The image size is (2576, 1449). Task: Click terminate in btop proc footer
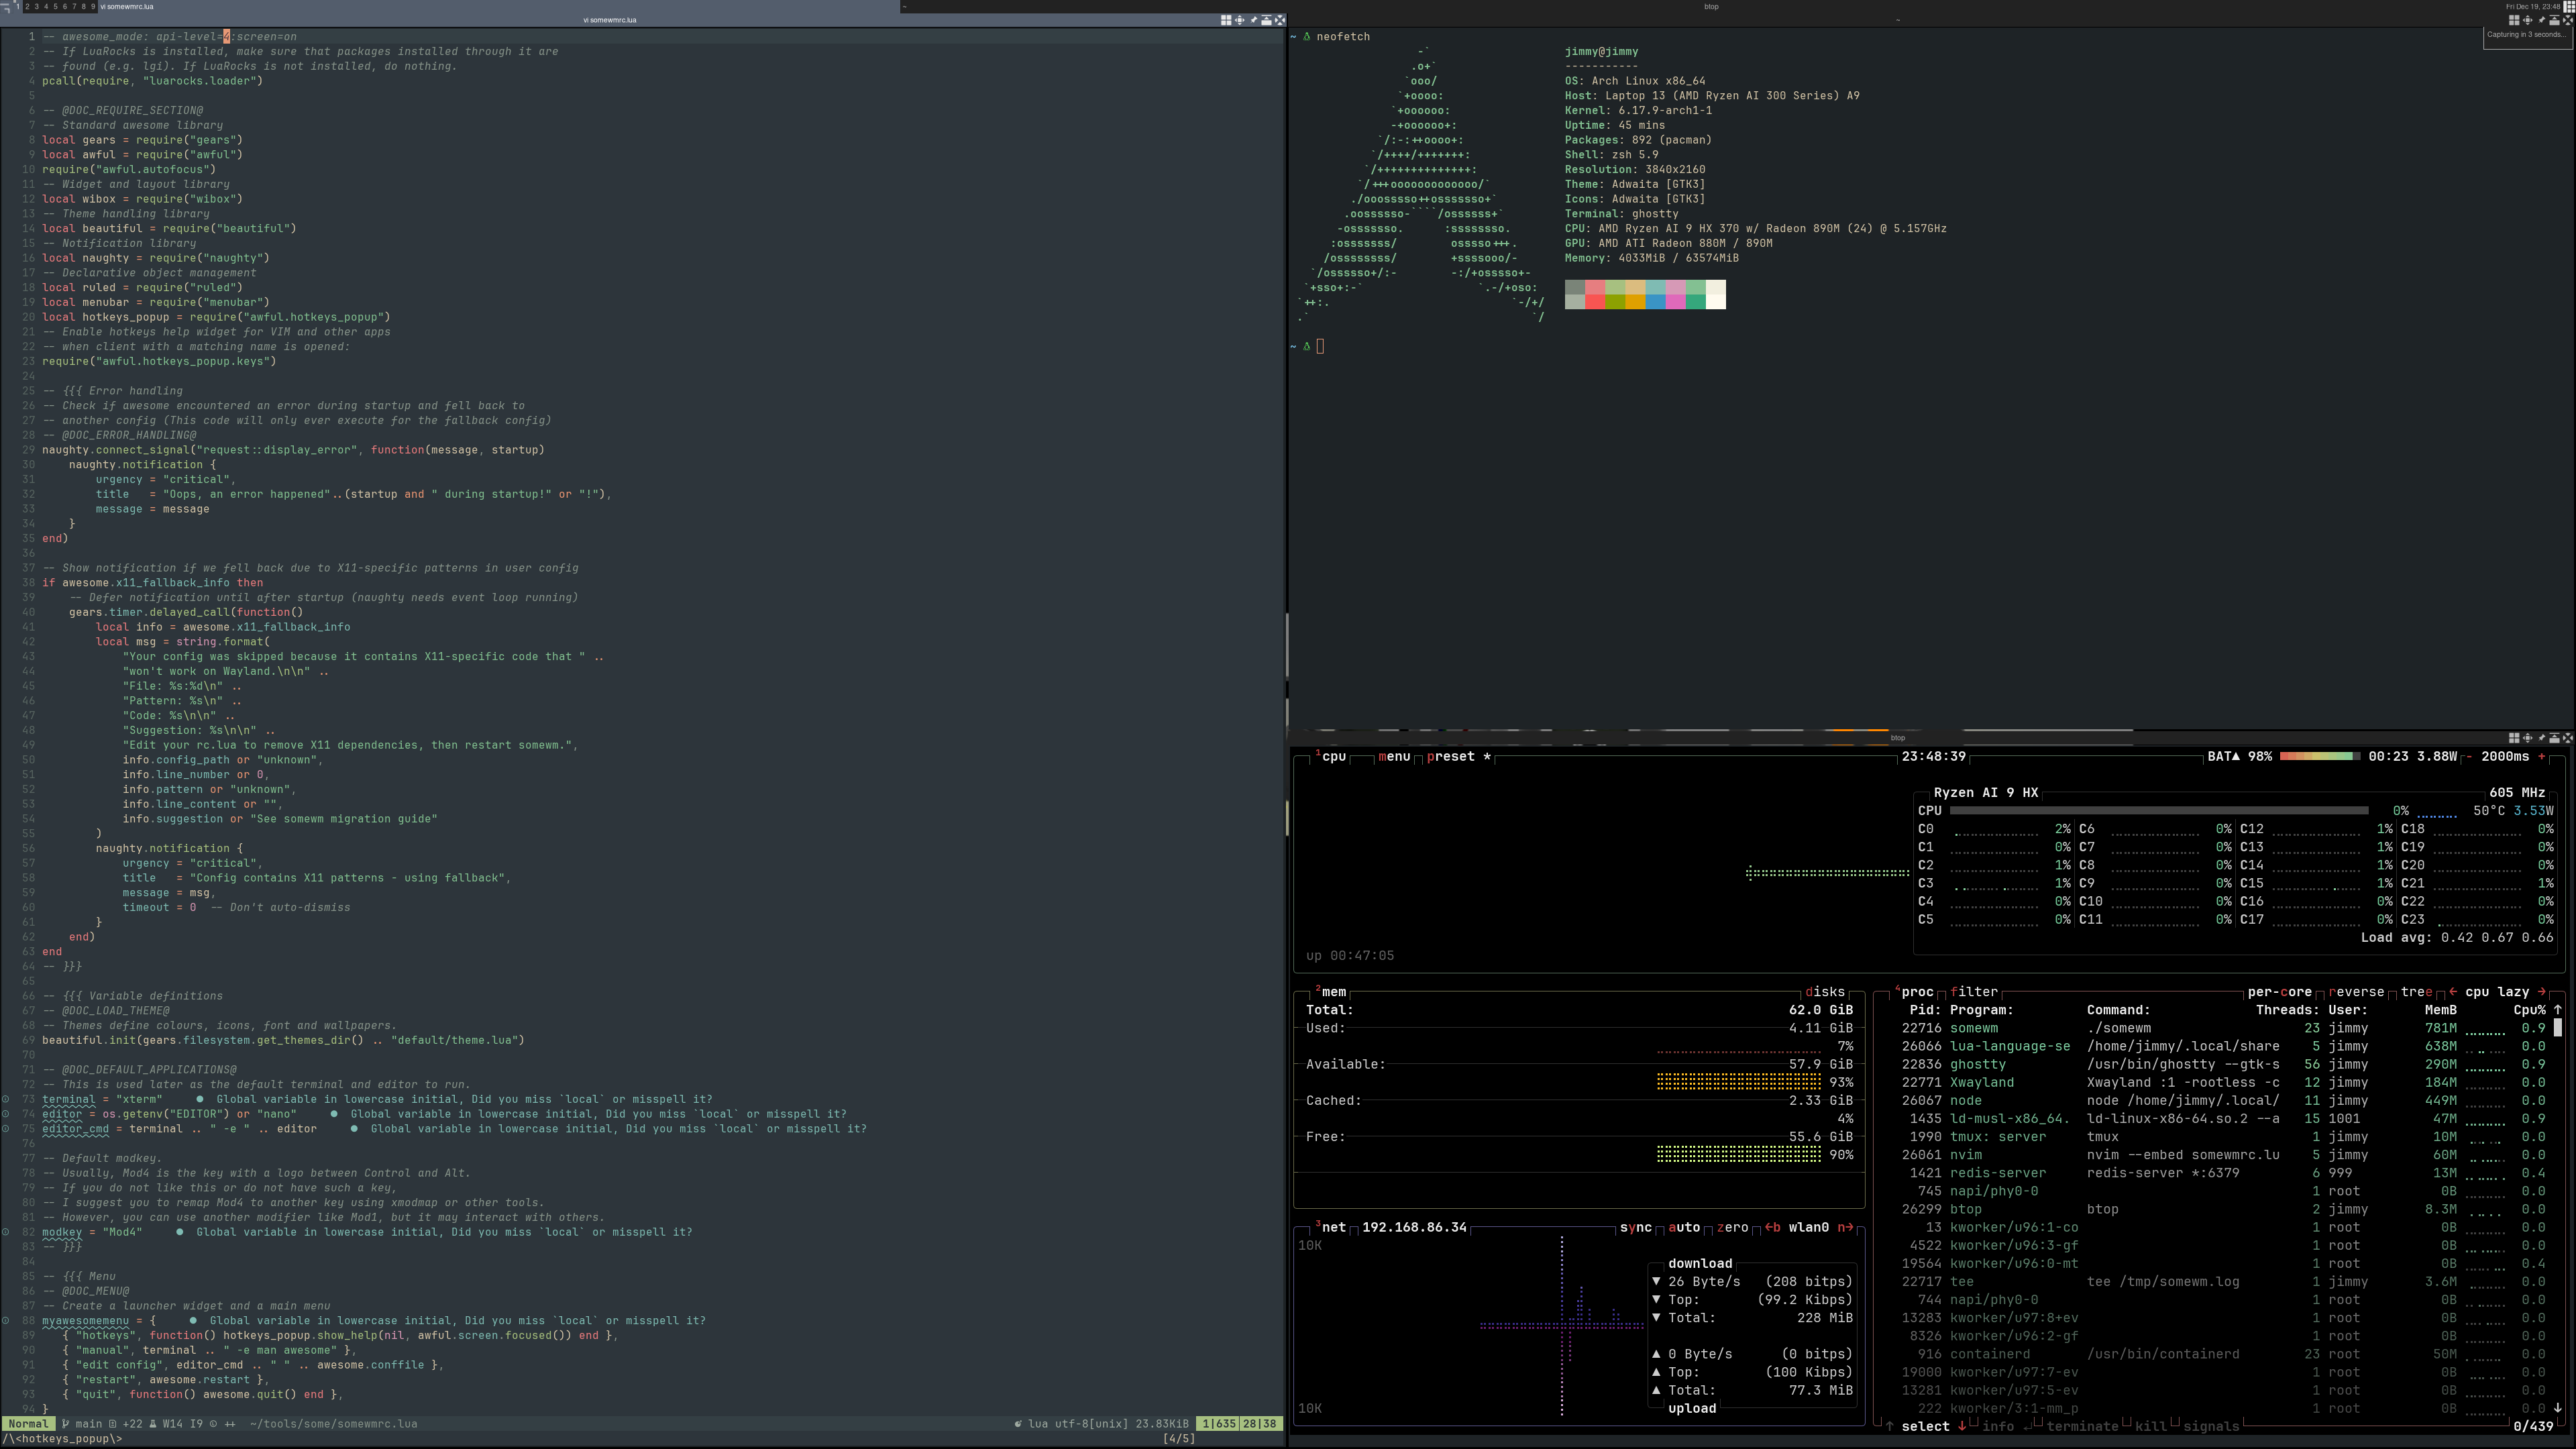pyautogui.click(x=2083, y=1427)
